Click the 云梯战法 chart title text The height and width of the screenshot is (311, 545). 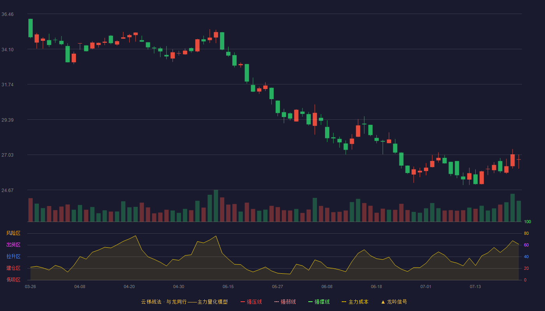click(x=151, y=302)
